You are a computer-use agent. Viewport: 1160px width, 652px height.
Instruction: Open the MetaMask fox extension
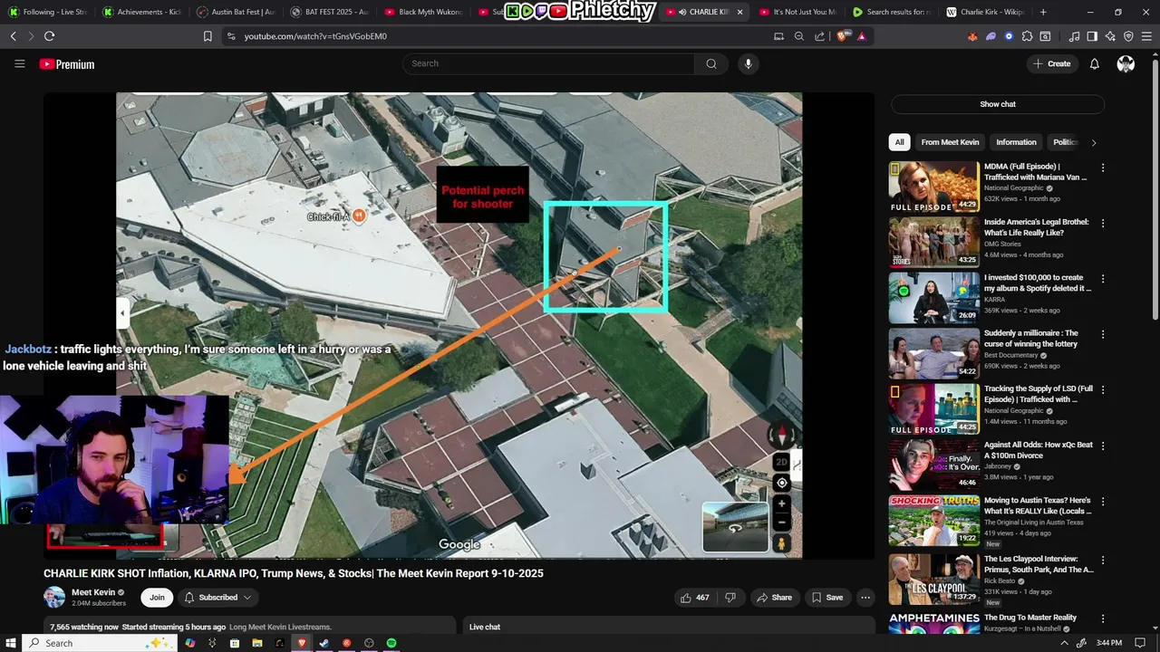coord(973,36)
